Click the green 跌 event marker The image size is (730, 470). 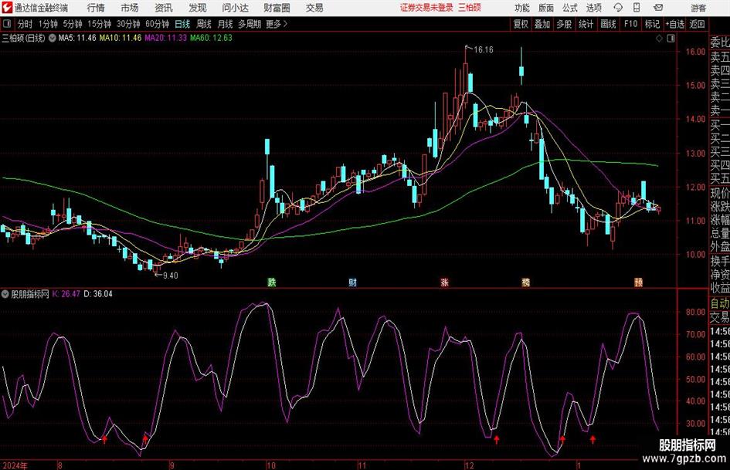pyautogui.click(x=272, y=282)
